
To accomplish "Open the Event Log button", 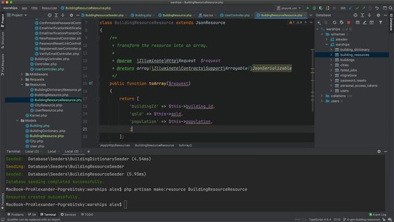I will pyautogui.click(x=377, y=215).
